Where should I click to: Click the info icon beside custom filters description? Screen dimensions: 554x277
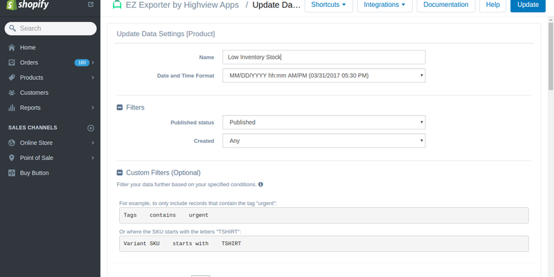(261, 184)
